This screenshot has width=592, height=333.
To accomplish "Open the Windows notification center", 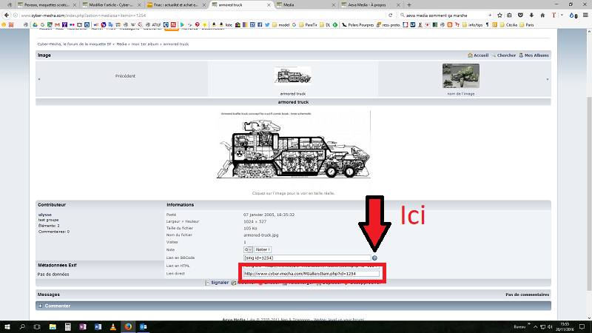I will 582,327.
